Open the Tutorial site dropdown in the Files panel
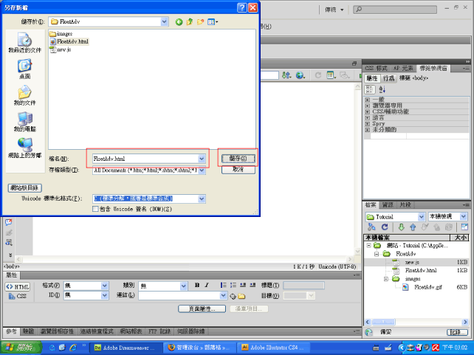The height and width of the screenshot is (355, 474). (422, 217)
